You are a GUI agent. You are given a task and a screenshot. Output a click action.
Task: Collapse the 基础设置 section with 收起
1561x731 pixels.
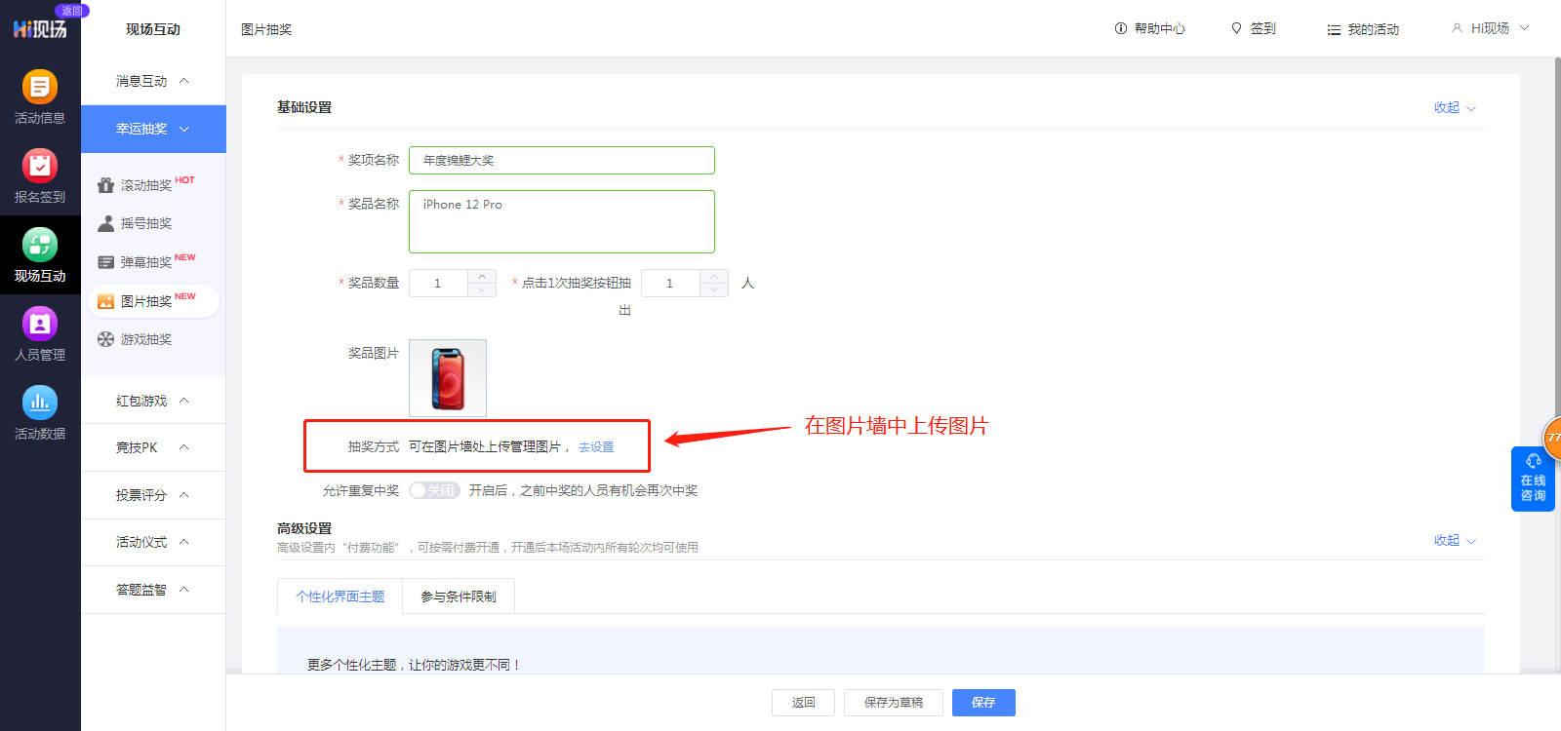pos(1455,107)
